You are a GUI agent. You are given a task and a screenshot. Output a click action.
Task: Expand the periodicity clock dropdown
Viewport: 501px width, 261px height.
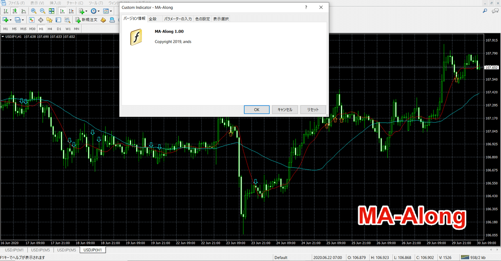(99, 11)
